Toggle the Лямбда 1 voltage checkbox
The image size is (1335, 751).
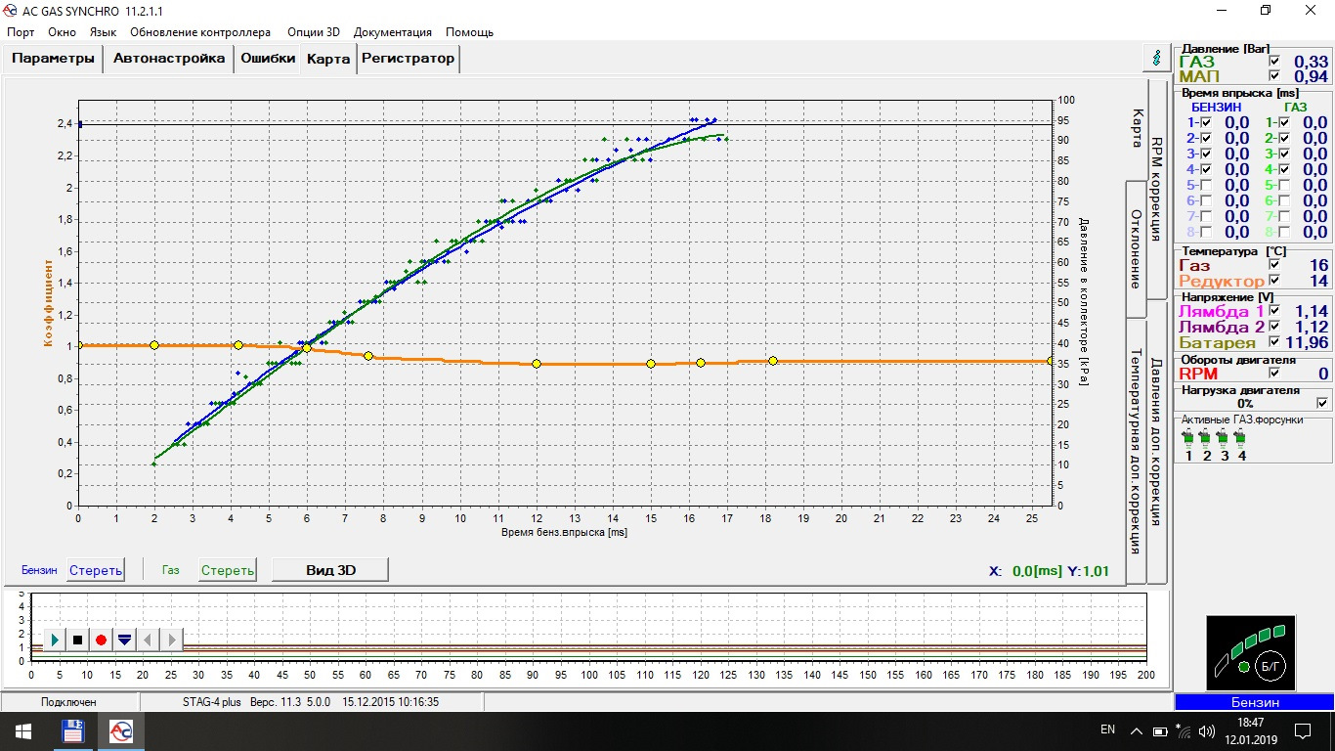pyautogui.click(x=1274, y=311)
